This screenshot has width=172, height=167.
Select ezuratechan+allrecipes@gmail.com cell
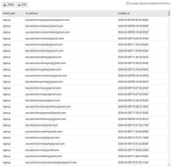pyautogui.click(x=46, y=63)
